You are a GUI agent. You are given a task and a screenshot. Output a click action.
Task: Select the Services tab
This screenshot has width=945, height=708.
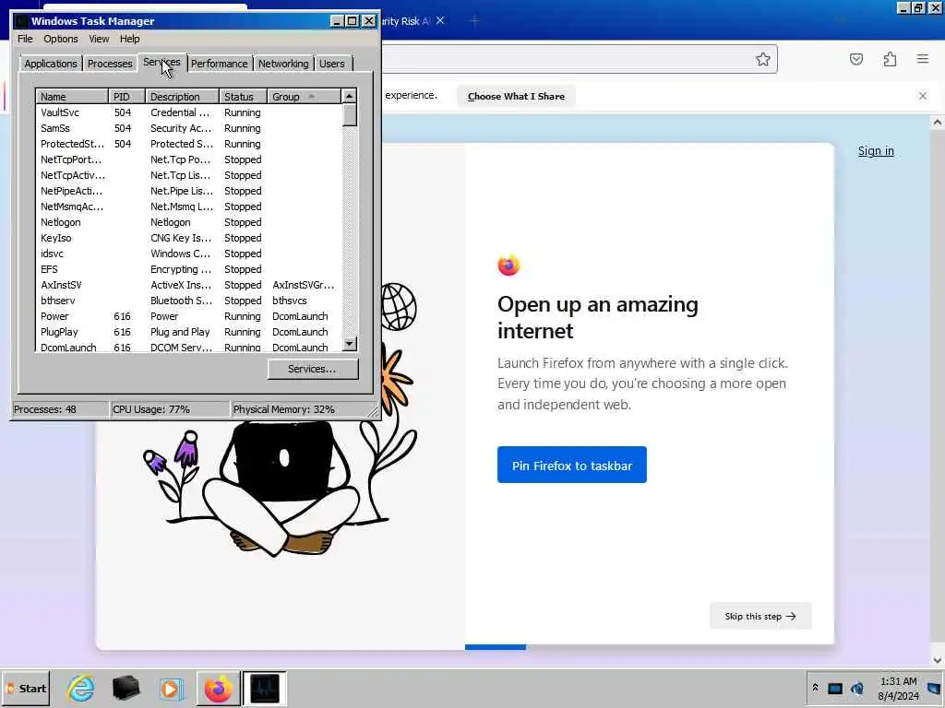coord(161,62)
